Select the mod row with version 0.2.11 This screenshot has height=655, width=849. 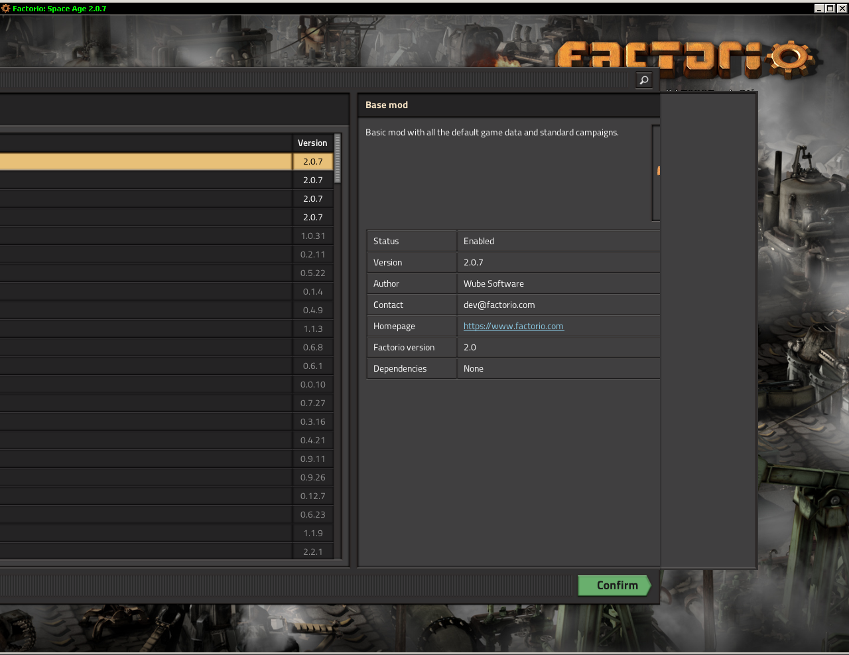(166, 254)
